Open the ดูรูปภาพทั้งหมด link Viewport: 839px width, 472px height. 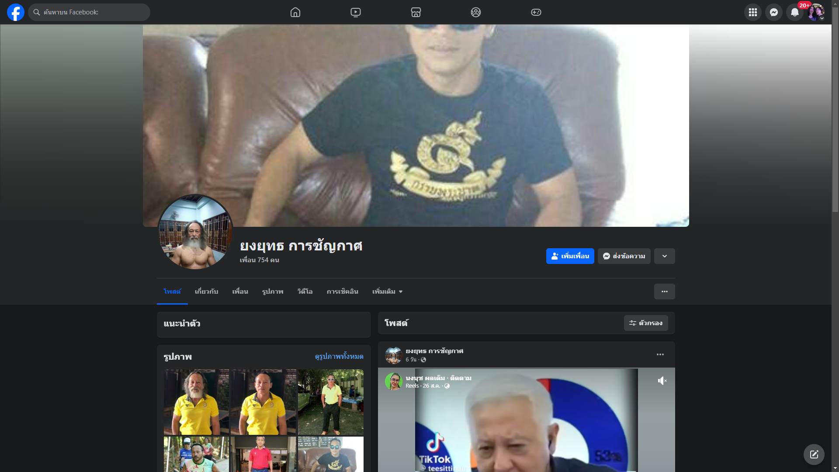339,357
